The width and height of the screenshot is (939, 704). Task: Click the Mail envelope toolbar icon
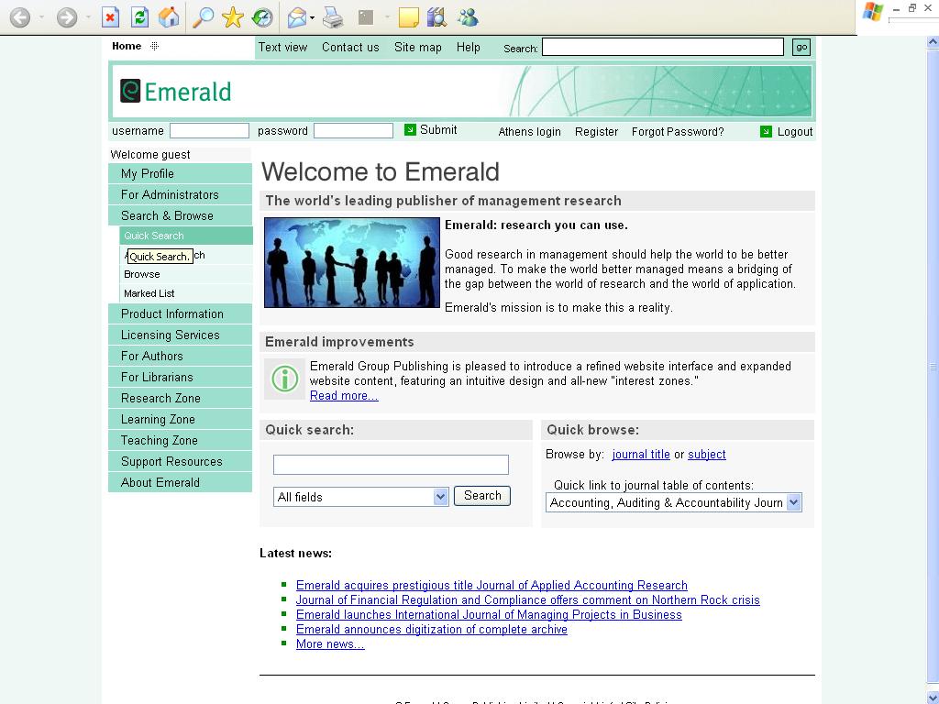(x=297, y=17)
